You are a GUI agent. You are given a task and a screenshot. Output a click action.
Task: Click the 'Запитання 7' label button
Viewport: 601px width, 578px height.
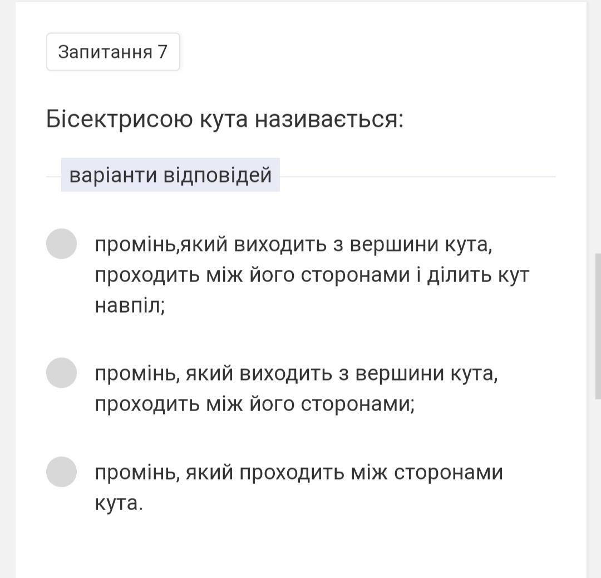coord(113,52)
